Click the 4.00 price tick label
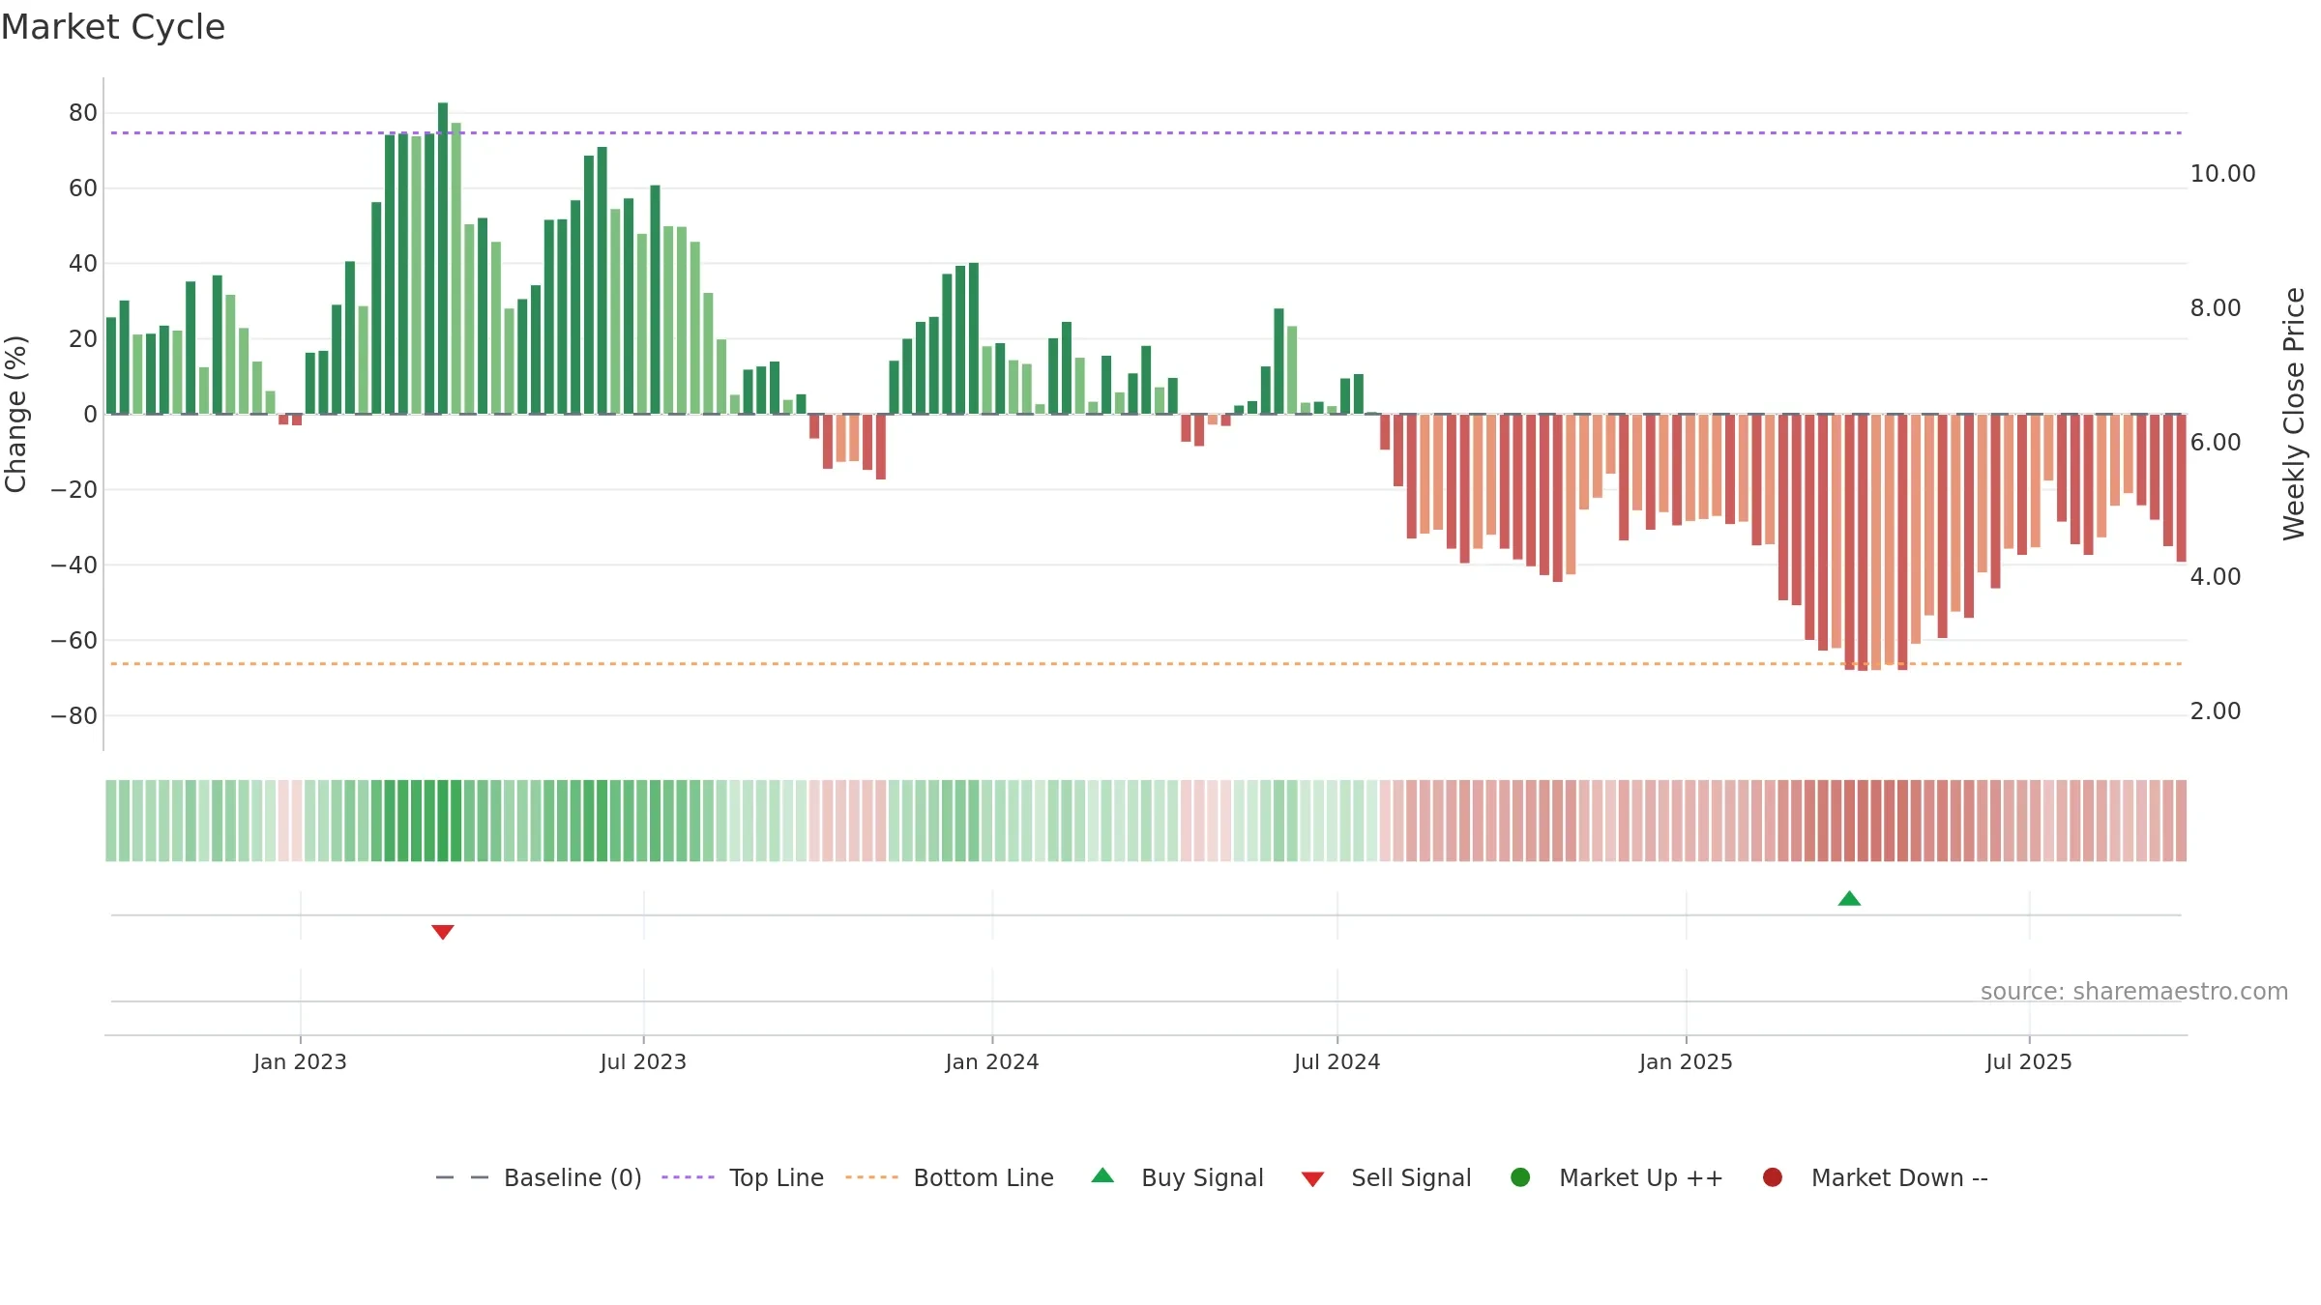2321x1305 pixels. click(2215, 577)
